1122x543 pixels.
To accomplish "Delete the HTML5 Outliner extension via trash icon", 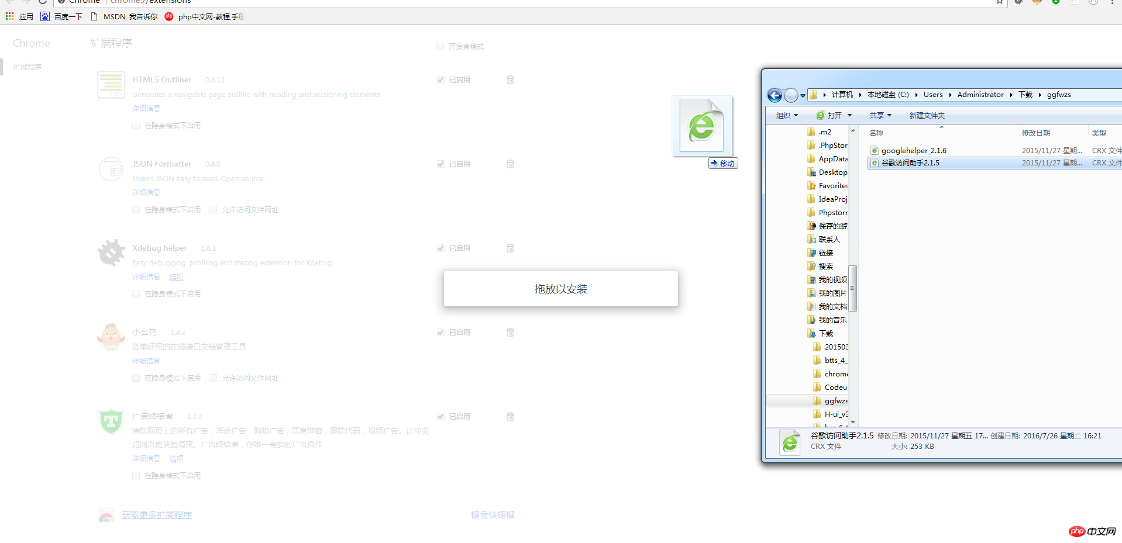I will coord(510,79).
